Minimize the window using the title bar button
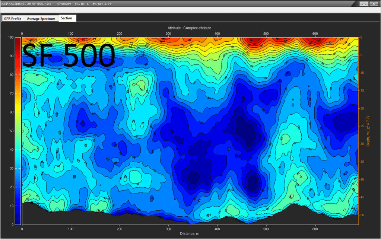Image resolution: width=381 pixels, height=239 pixels. [363, 3]
